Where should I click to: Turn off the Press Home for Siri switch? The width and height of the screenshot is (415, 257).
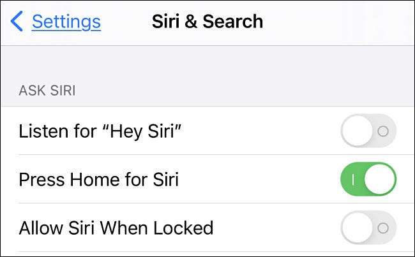point(368,179)
